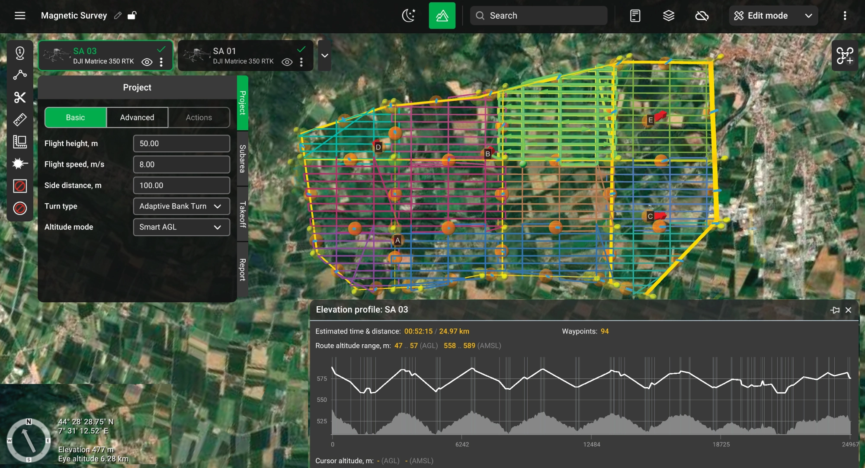Click the '00:52:15' estimated time value
The image size is (865, 468).
pyautogui.click(x=418, y=331)
